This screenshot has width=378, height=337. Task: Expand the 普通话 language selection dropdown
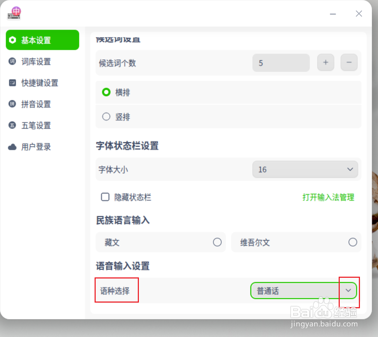303,290
